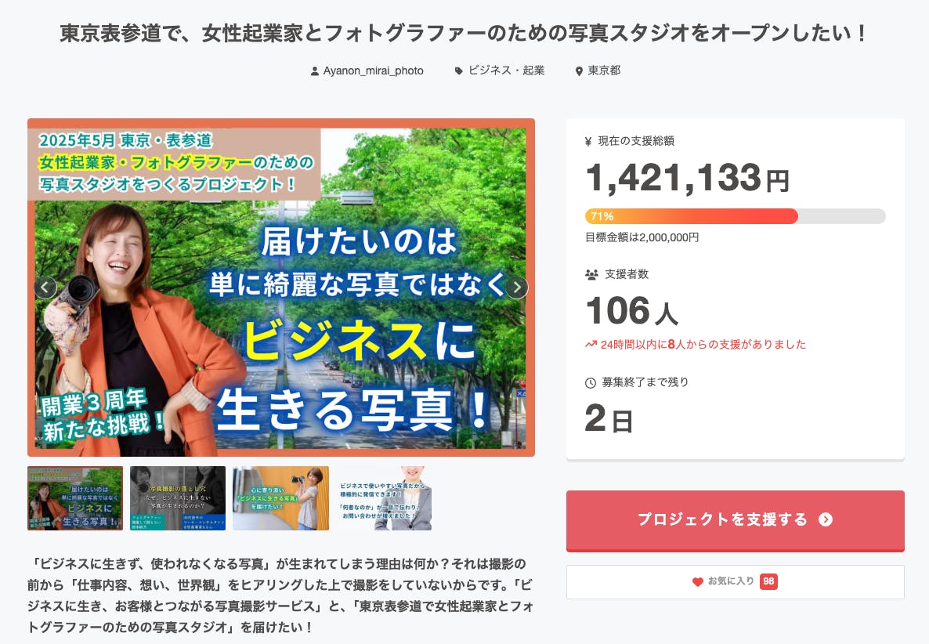Screen dimensions: 929x644
Task: Click the next slide arrow on carousel
Action: pos(516,288)
